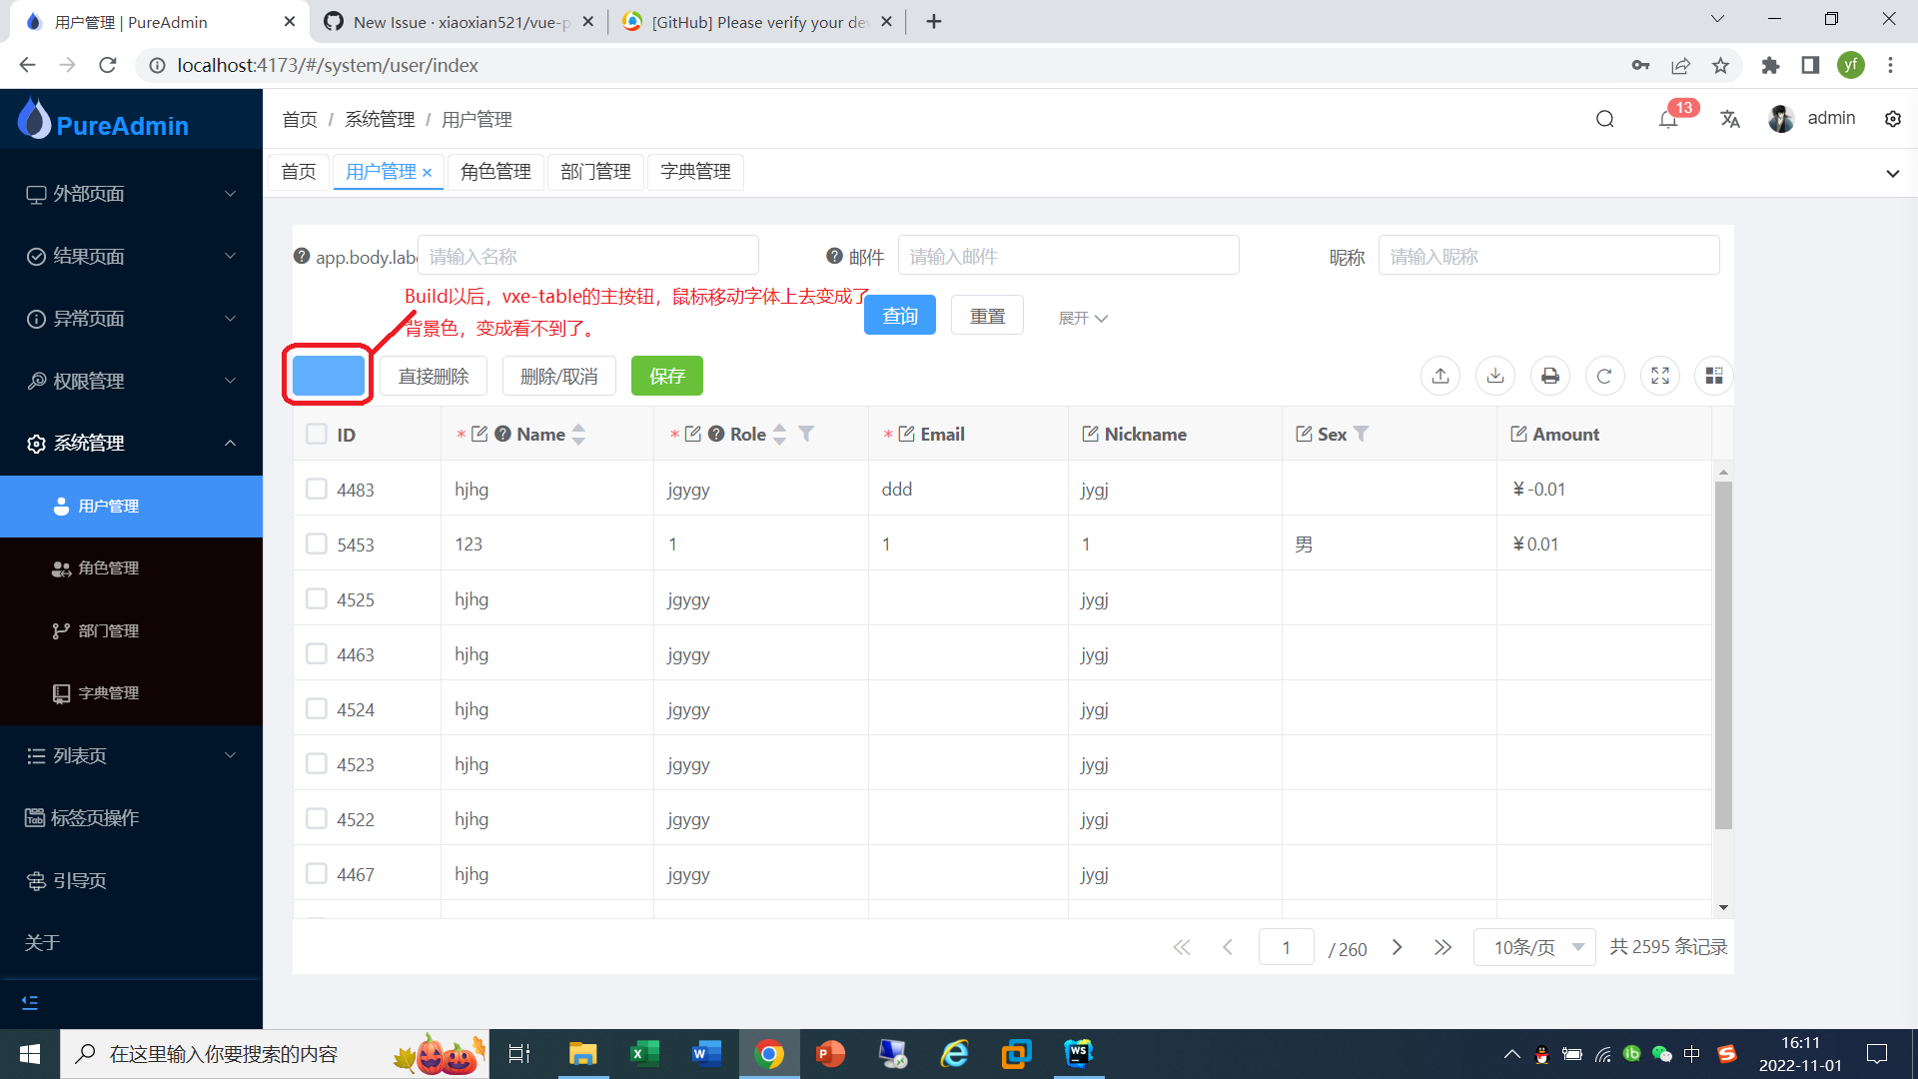This screenshot has width=1918, height=1079.
Task: Switch to the 角色管理 tab
Action: pyautogui.click(x=495, y=172)
